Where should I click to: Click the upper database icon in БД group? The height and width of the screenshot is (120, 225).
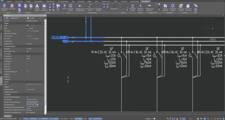(x=19, y=6)
